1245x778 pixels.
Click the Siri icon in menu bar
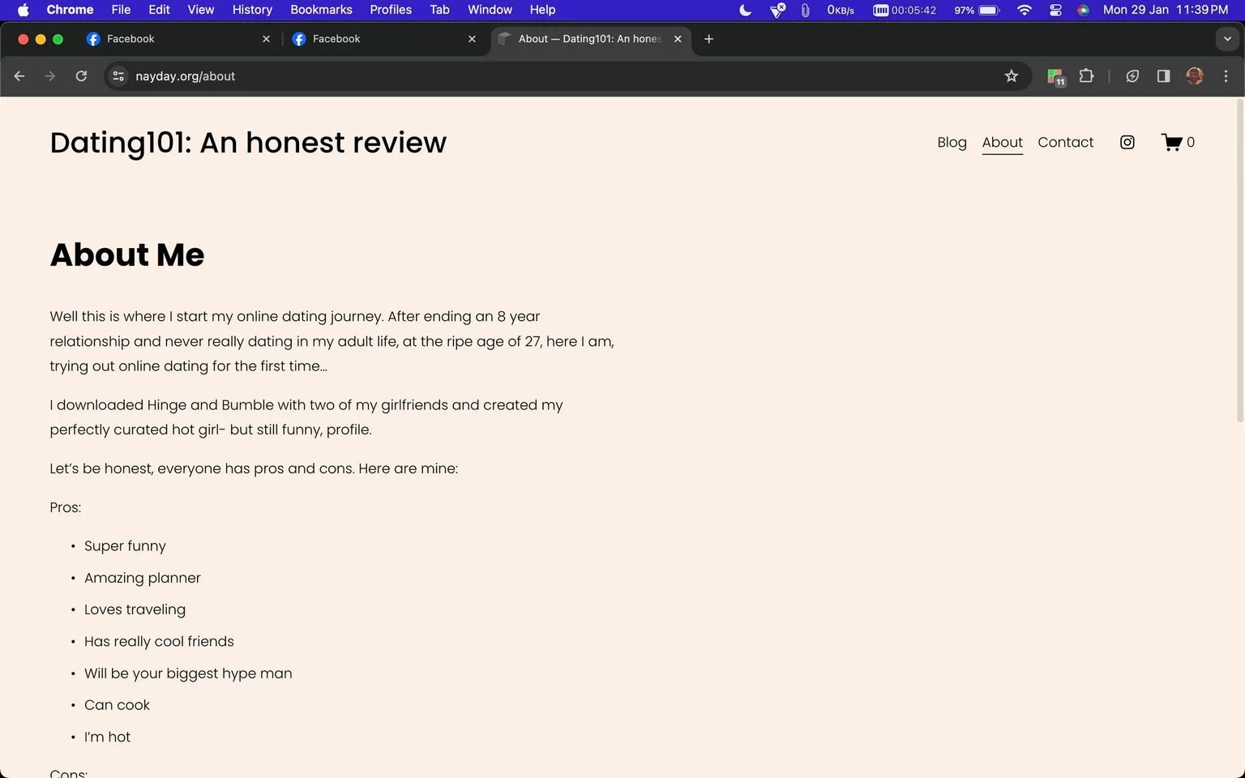click(1083, 10)
